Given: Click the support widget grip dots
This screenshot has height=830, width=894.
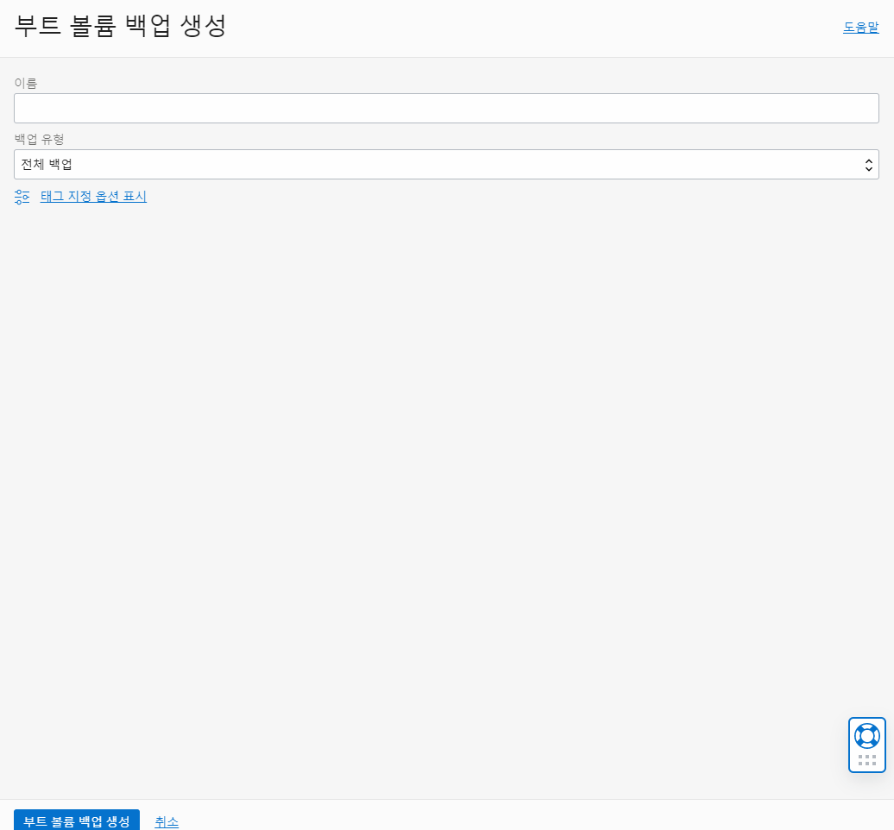Looking at the screenshot, I should [866, 760].
